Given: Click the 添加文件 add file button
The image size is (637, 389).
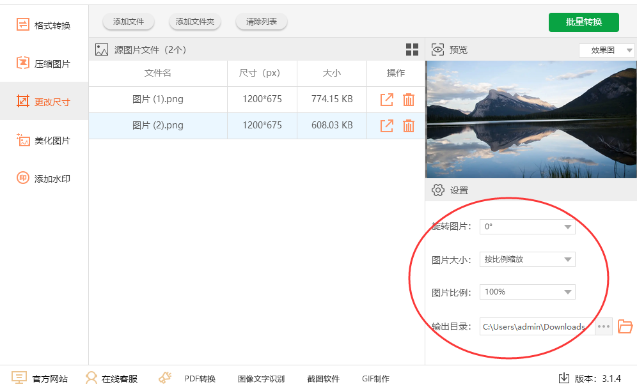Looking at the screenshot, I should point(129,22).
